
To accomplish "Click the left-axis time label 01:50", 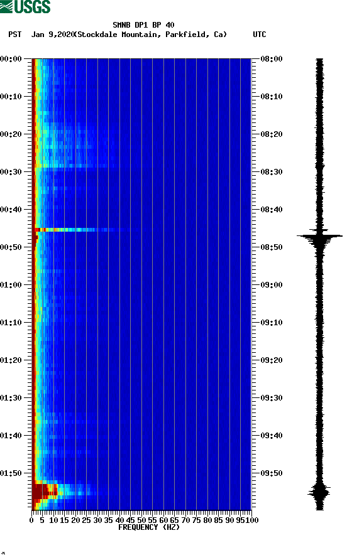I will coord(11,473).
